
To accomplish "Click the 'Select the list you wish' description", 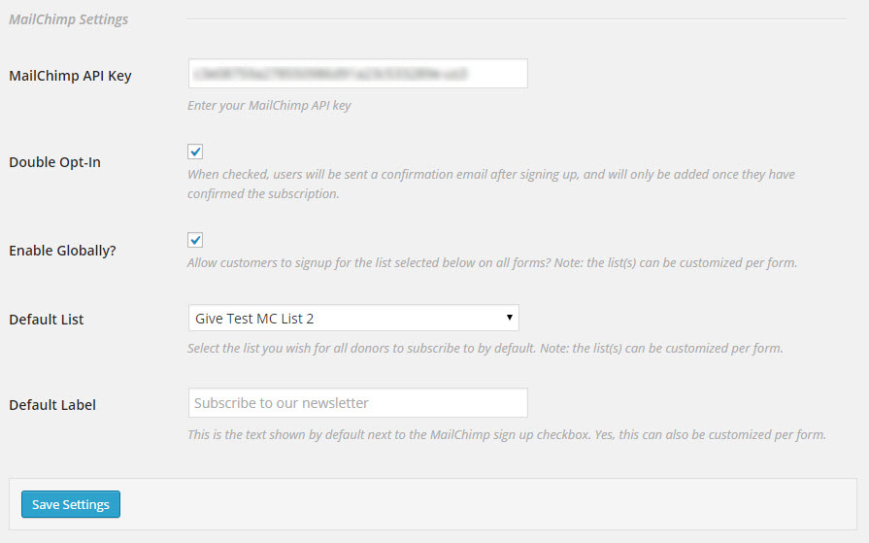I will 485,349.
